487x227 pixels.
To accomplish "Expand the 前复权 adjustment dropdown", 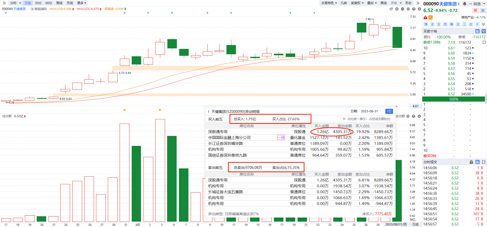I will click(357, 3).
